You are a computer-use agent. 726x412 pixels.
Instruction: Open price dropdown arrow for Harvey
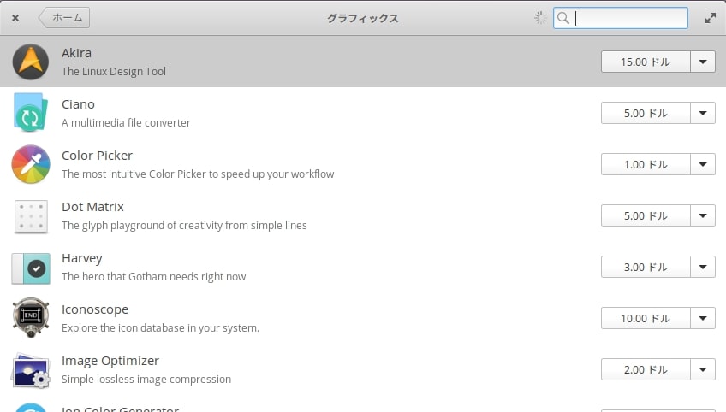coord(703,267)
